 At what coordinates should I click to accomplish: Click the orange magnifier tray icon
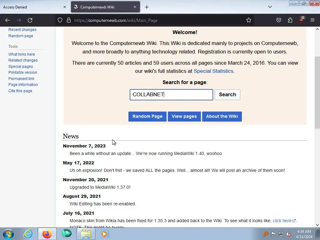(x=266, y=234)
